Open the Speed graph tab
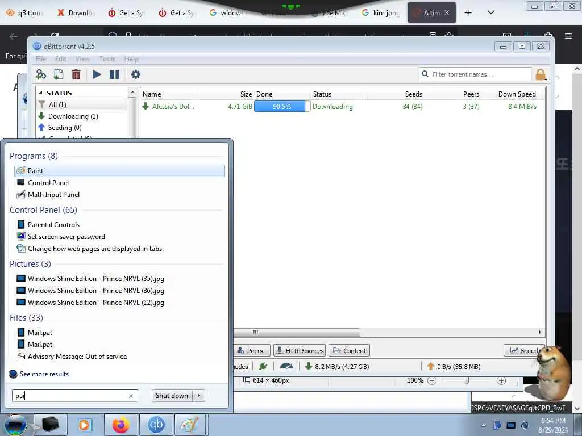Image resolution: width=582 pixels, height=436 pixels. pos(523,351)
